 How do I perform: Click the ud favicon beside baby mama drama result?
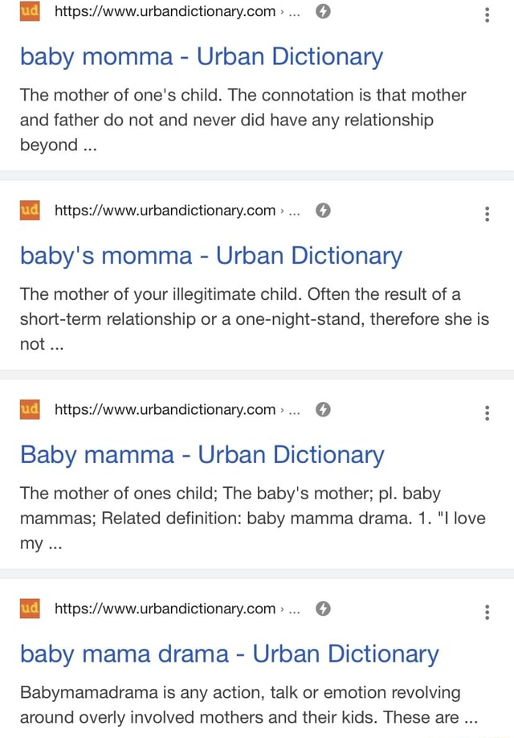pyautogui.click(x=30, y=609)
